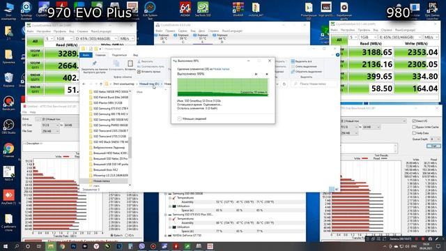Open Photoshop from the taskbar
The height and width of the screenshot is (251, 446).
[x=73, y=246]
